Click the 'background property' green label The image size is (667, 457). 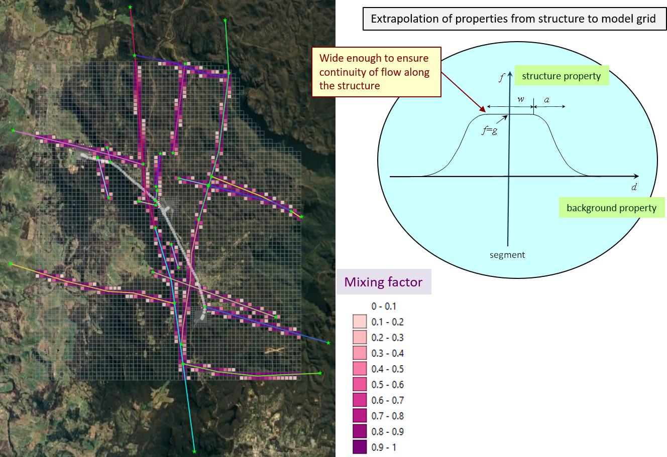(612, 208)
